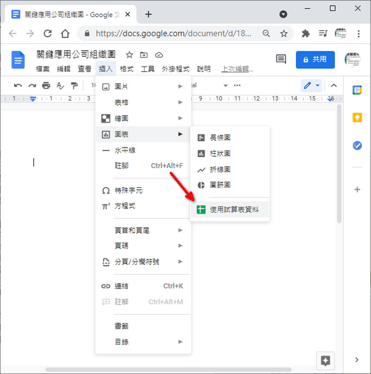Viewport: 371px width, 374px height.
Task: Choose 方程式 menu item
Action: (x=143, y=206)
